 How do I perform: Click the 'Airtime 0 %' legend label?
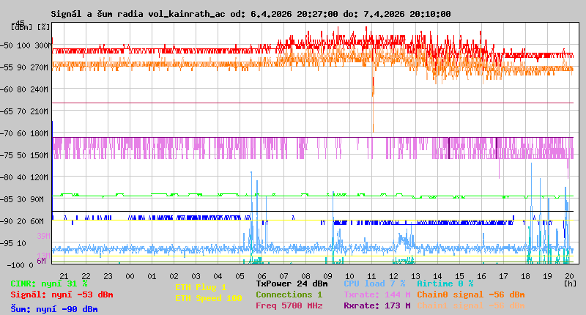(x=445, y=283)
